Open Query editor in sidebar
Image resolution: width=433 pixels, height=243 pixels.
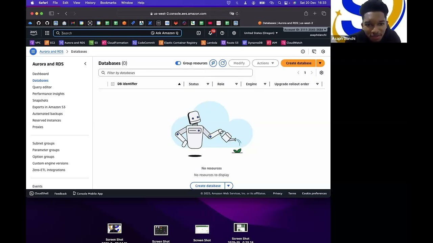click(x=42, y=87)
